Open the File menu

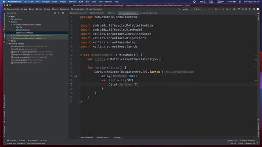click(x=25, y=2)
